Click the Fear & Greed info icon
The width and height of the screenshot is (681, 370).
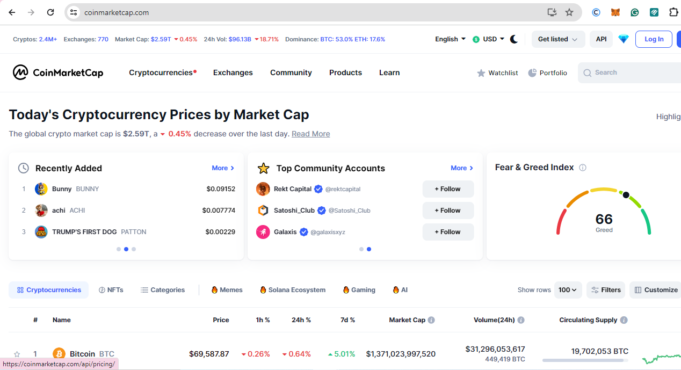point(583,168)
